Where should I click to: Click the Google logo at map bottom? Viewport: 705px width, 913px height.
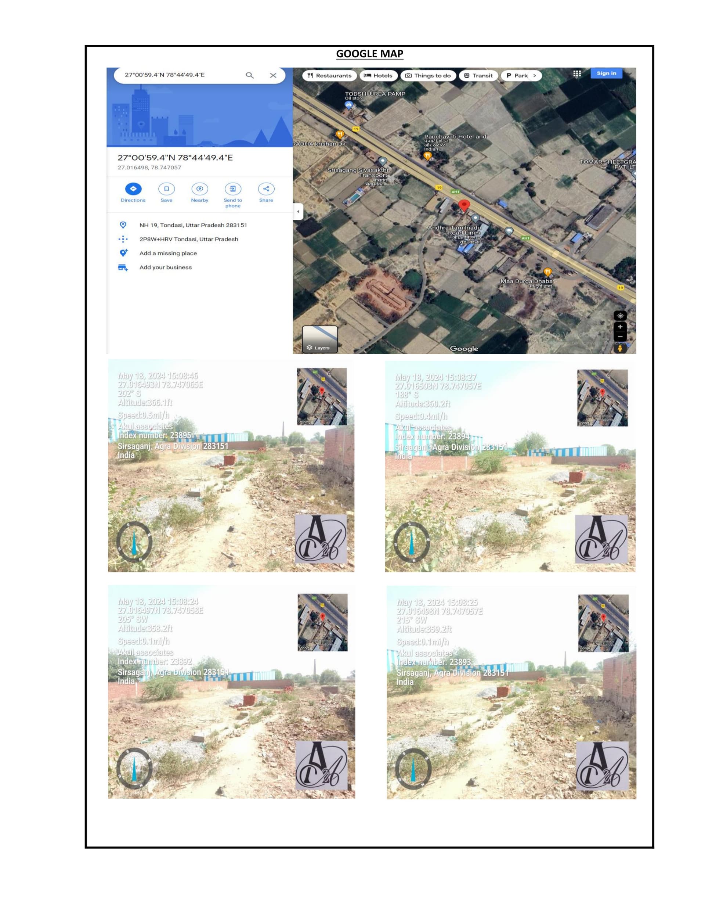(x=464, y=349)
